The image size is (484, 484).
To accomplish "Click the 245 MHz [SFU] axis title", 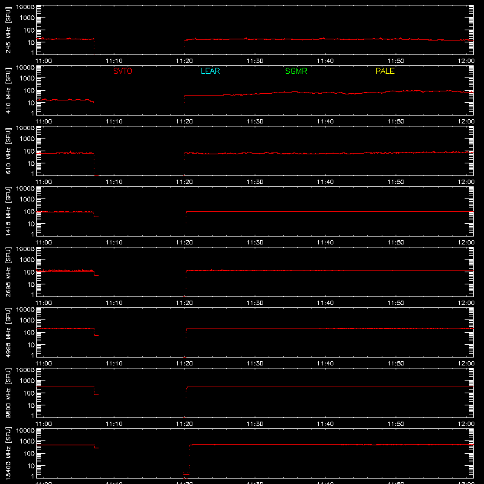I will point(8,30).
